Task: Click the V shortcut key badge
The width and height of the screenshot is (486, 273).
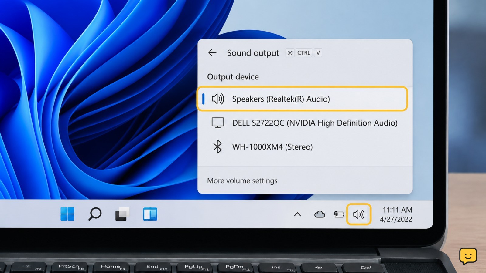Action: pyautogui.click(x=318, y=53)
